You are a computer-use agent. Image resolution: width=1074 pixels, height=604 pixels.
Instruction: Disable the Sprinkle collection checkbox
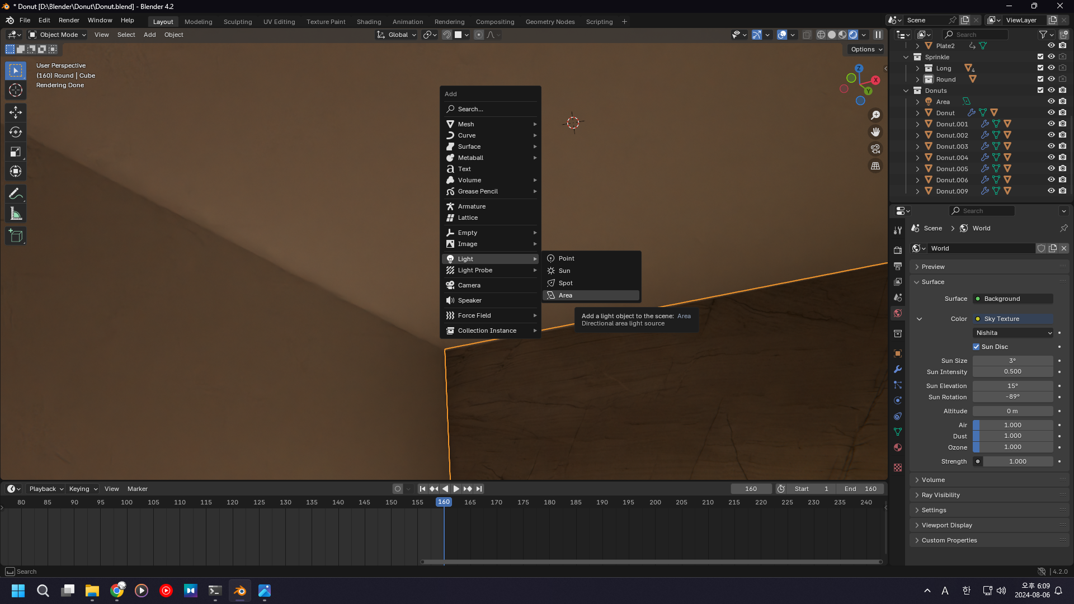[1040, 57]
